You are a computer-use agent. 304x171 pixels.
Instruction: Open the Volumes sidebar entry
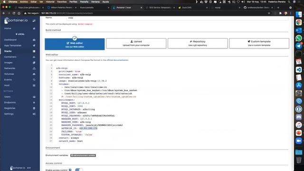[x=9, y=74]
